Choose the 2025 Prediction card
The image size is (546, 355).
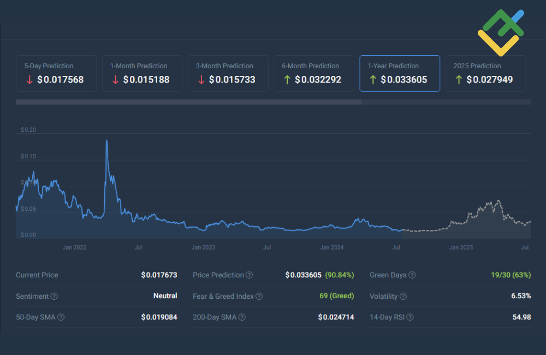click(485, 73)
